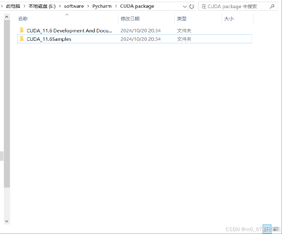Screen dimensions: 282x234
Task: Click navigation pane scroll down arrow
Action: pyautogui.click(x=7, y=221)
